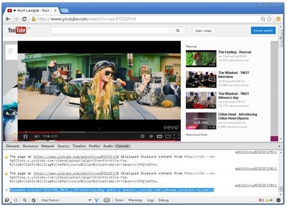286x206 pixels.
Task: Click the YouTube logo
Action: (17, 30)
